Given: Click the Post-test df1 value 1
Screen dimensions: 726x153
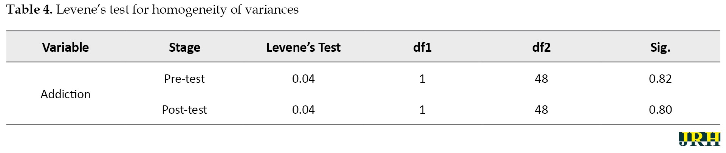Looking at the screenshot, I should pyautogui.click(x=423, y=110).
